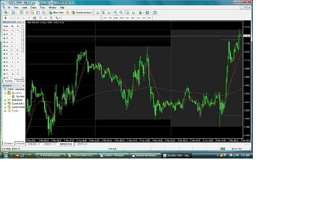Pick the Vertical Line drawing tool
This screenshot has width=316, height=198.
click(18, 18)
